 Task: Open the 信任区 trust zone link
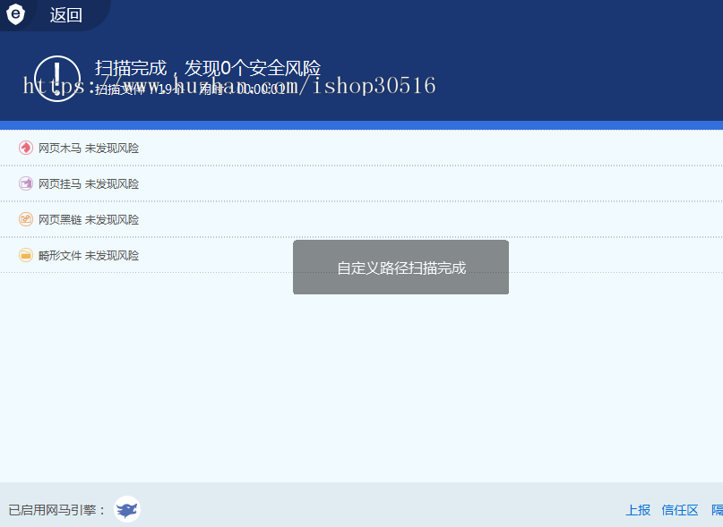[680, 510]
